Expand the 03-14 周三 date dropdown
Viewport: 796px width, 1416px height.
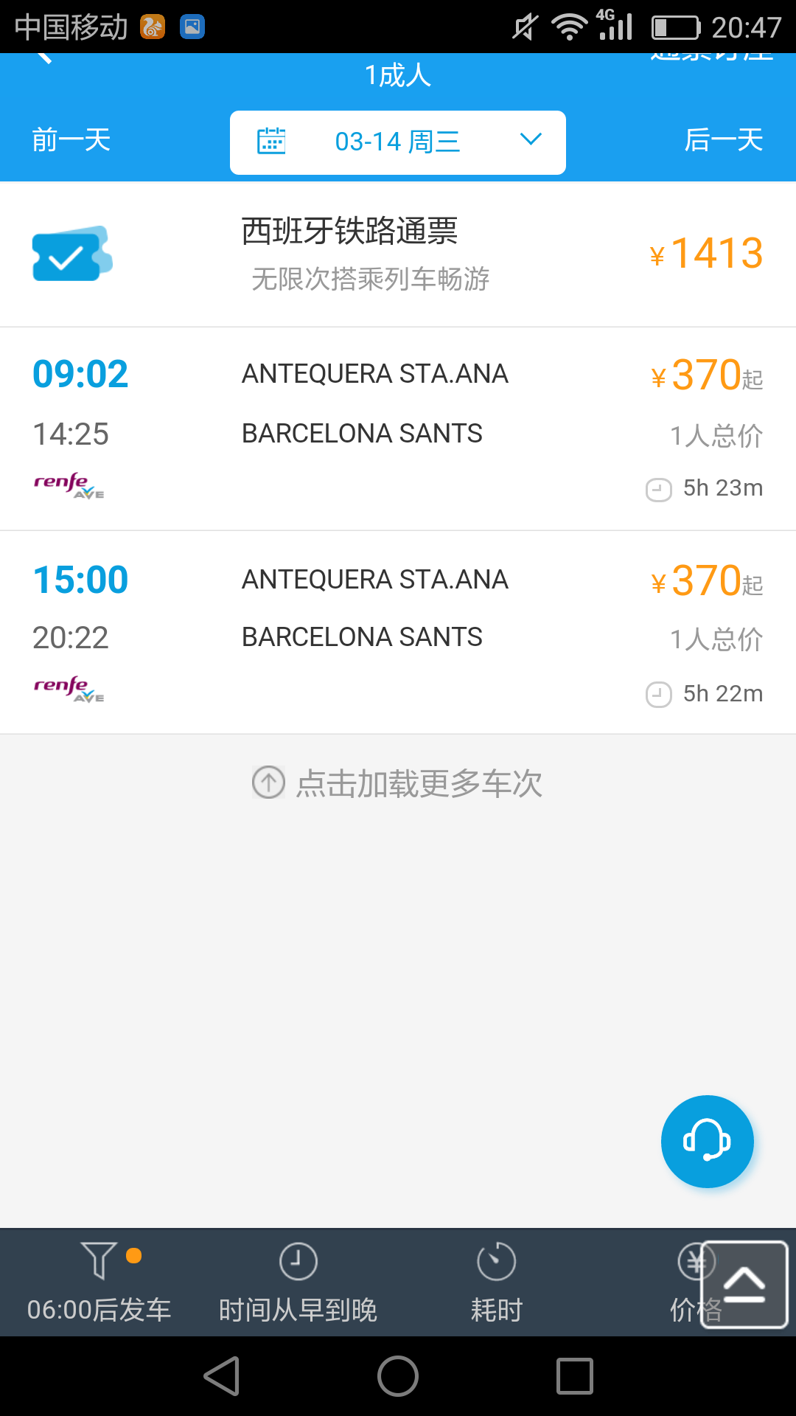pyautogui.click(x=397, y=142)
